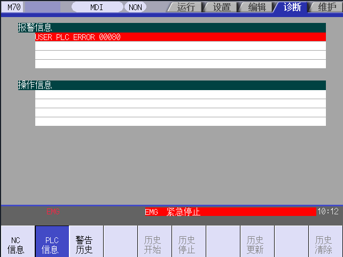The height and width of the screenshot is (257, 343).
Task: Click the 10:12 clock display
Action: point(328,211)
